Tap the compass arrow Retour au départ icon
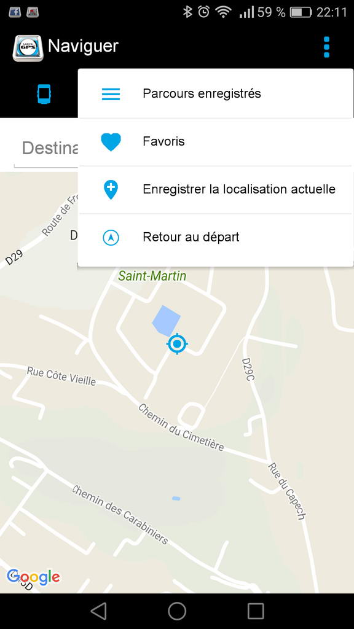Image resolution: width=354 pixels, height=629 pixels. coord(111,238)
